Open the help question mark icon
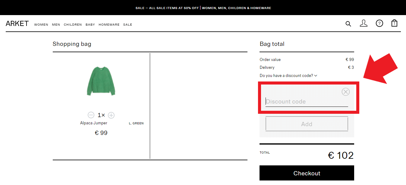The height and width of the screenshot is (185, 406). [379, 23]
